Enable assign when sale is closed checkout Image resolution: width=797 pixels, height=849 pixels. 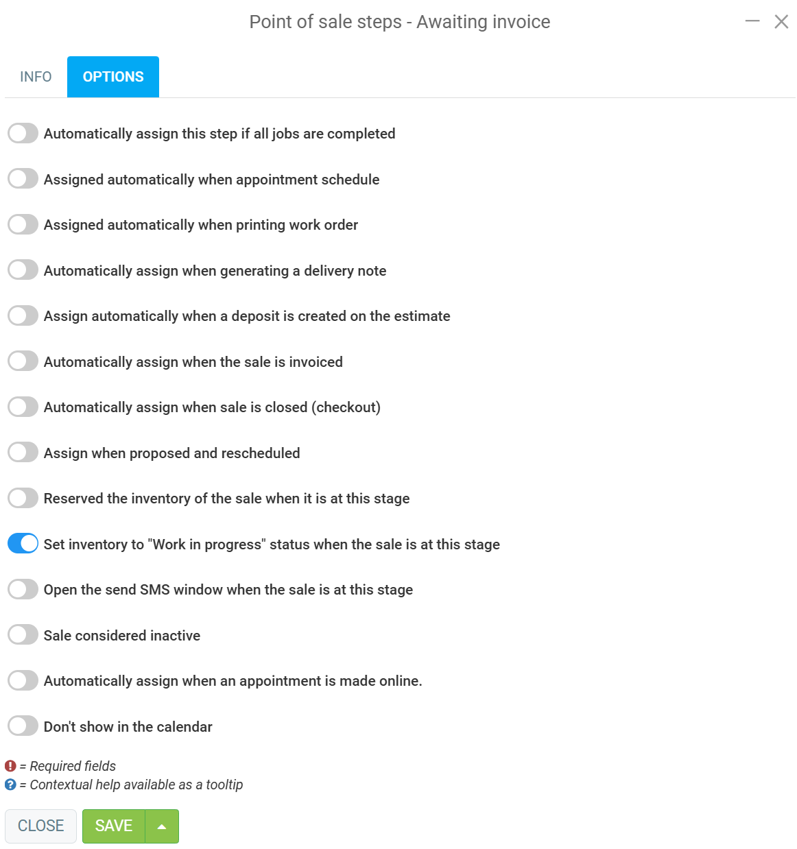click(23, 407)
